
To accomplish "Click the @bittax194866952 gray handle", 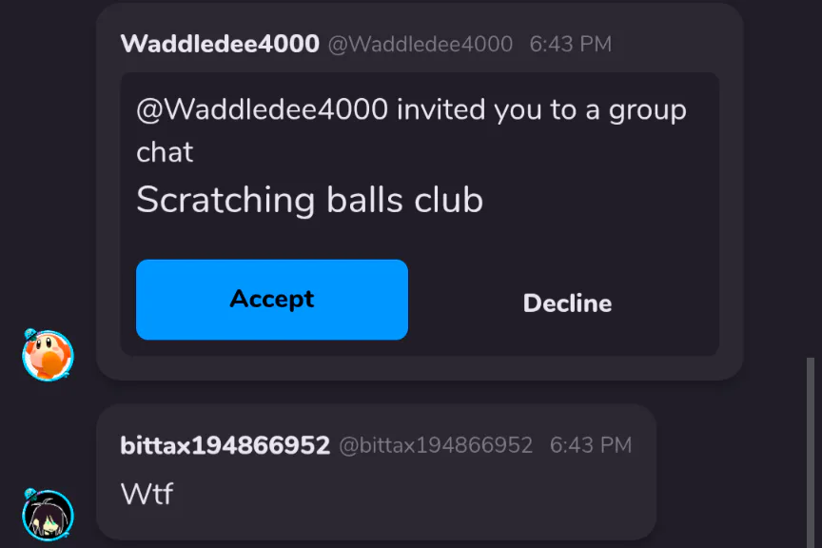I will [436, 445].
